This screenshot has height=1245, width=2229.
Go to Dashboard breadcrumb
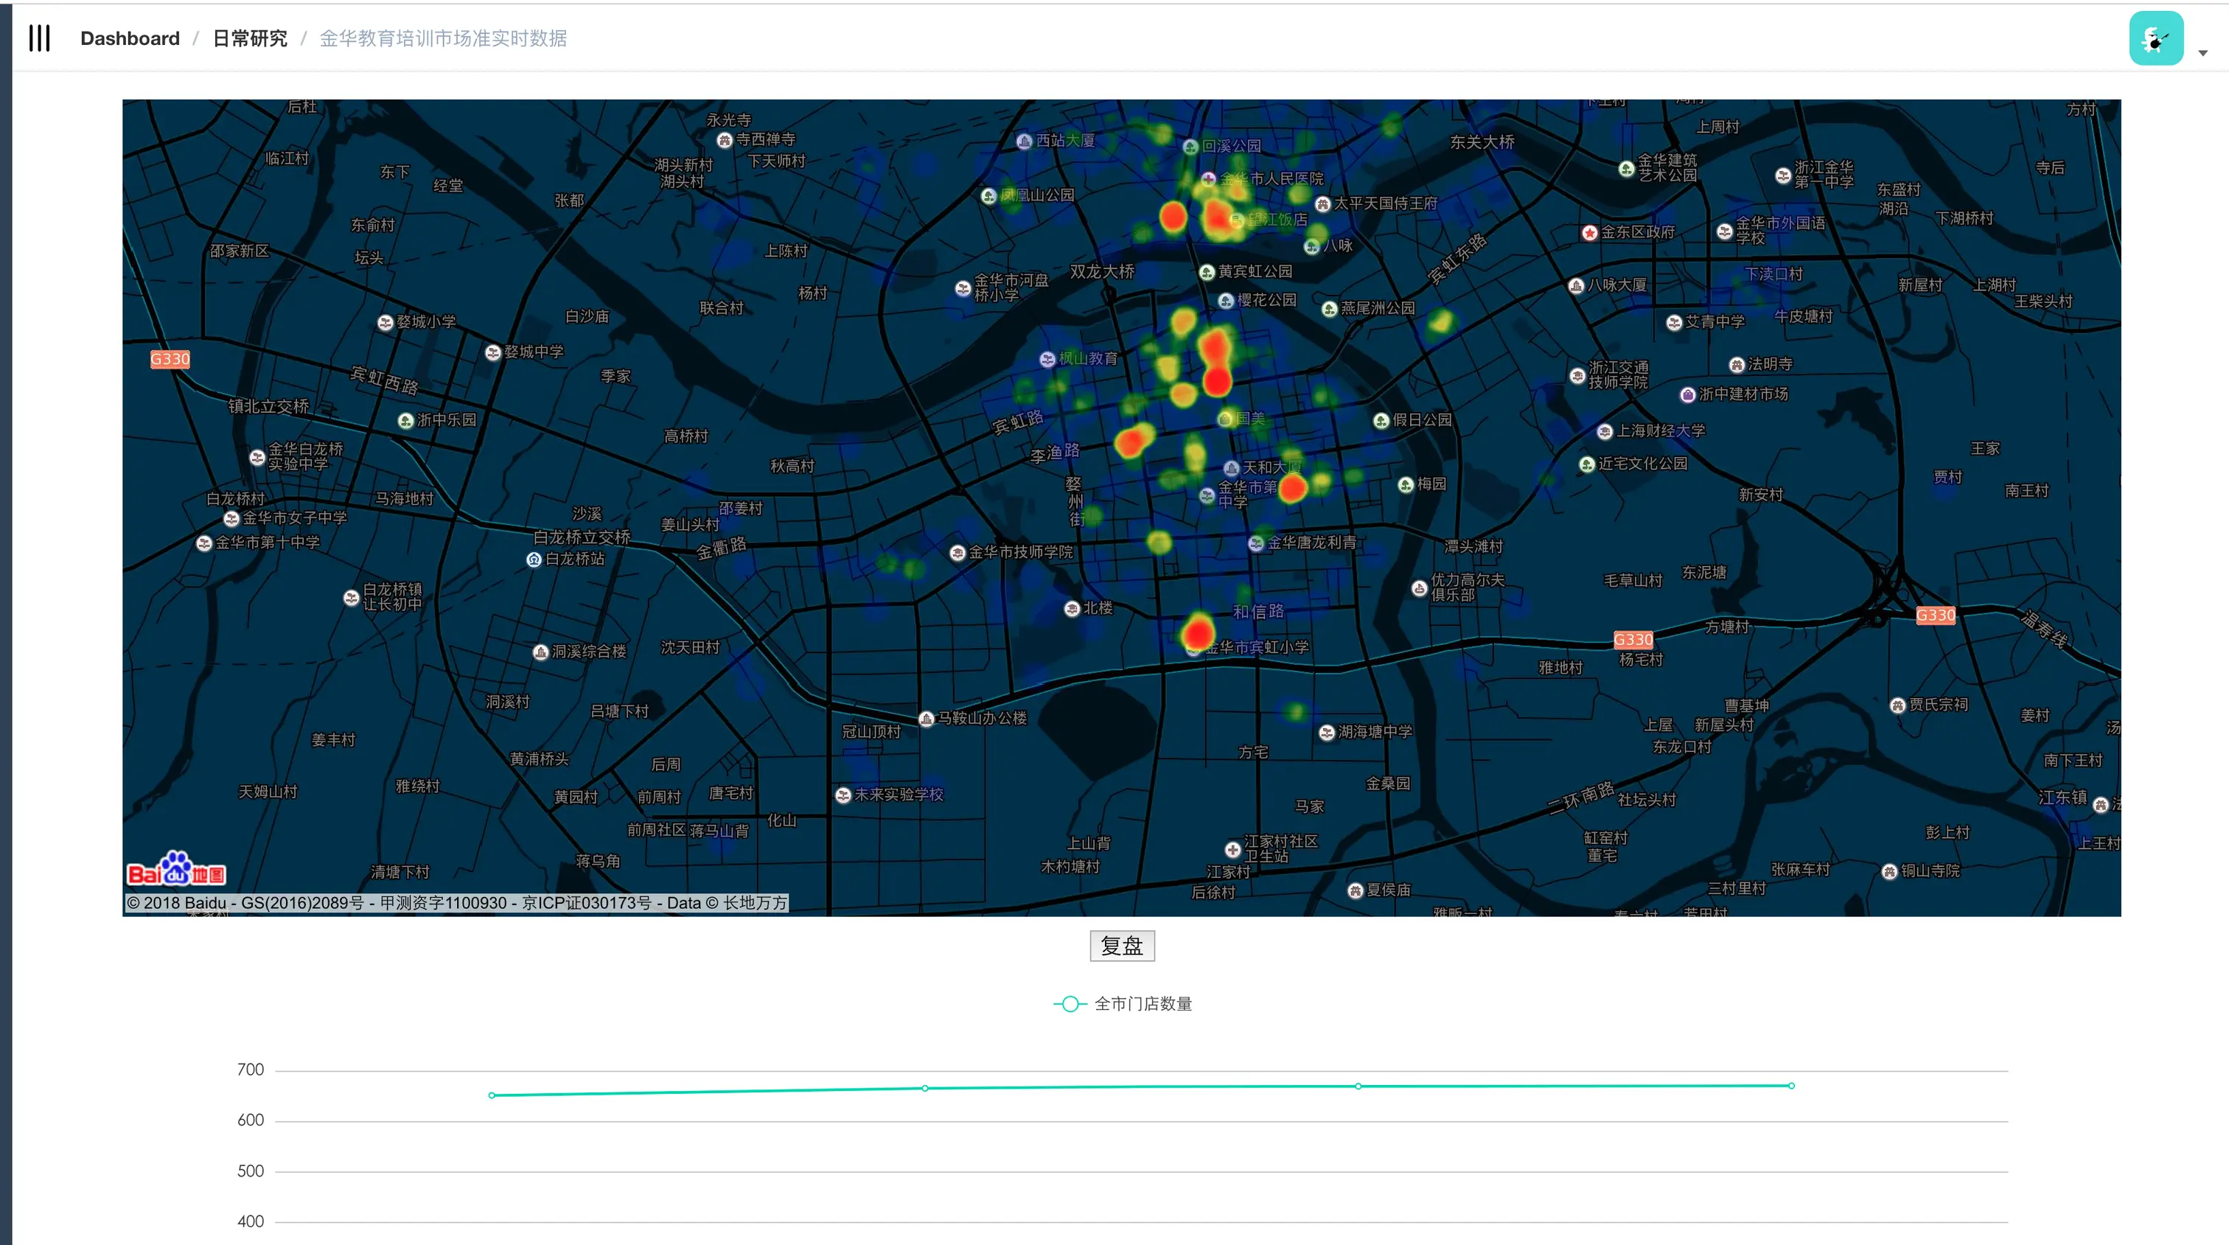click(x=130, y=38)
